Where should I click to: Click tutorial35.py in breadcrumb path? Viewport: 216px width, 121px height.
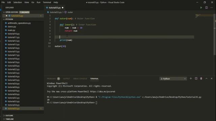(56, 12)
